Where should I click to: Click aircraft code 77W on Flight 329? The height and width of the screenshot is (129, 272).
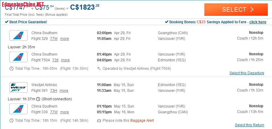(54, 39)
